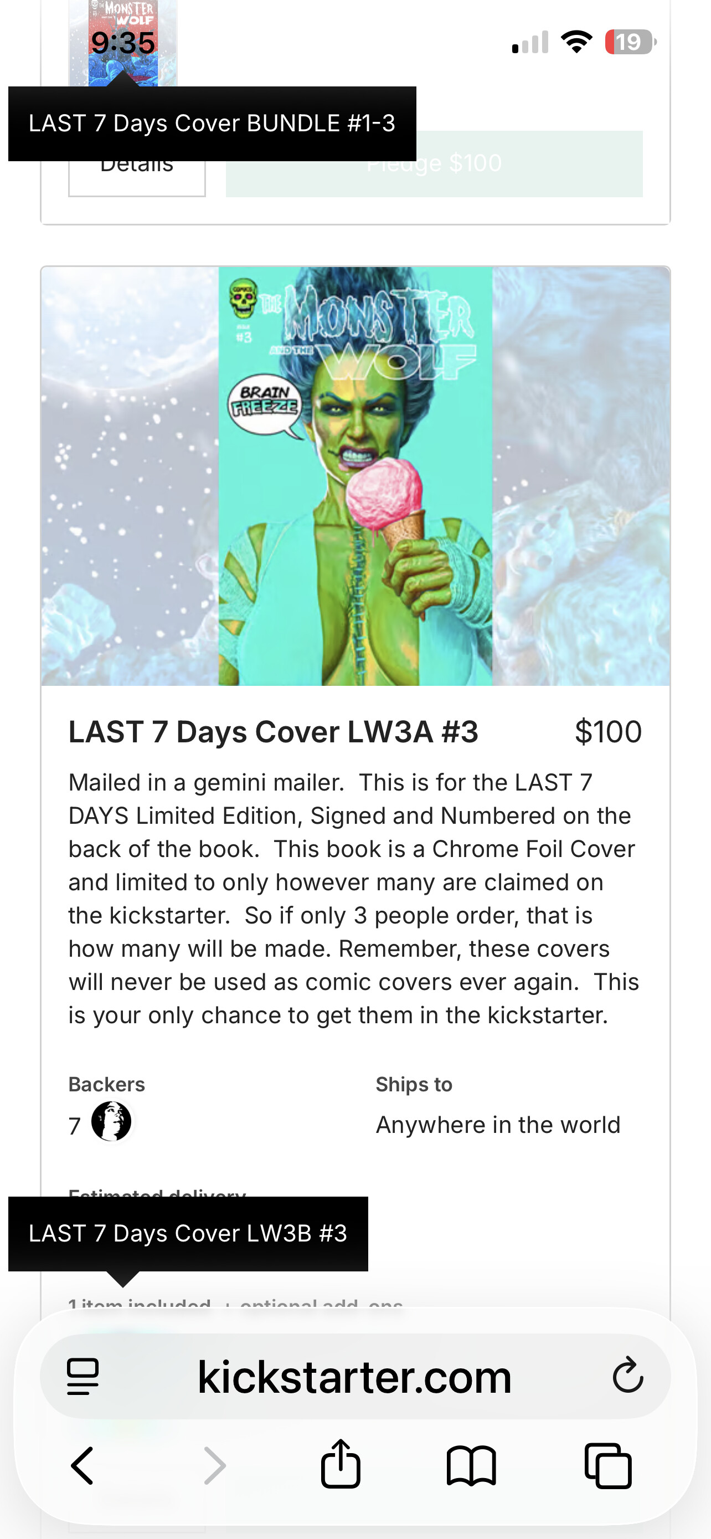Reload the kickstarter.com page
The width and height of the screenshot is (711, 1539).
click(x=627, y=1376)
